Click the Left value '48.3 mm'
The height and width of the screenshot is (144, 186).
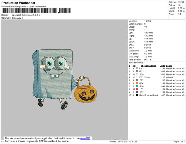coord(148,33)
